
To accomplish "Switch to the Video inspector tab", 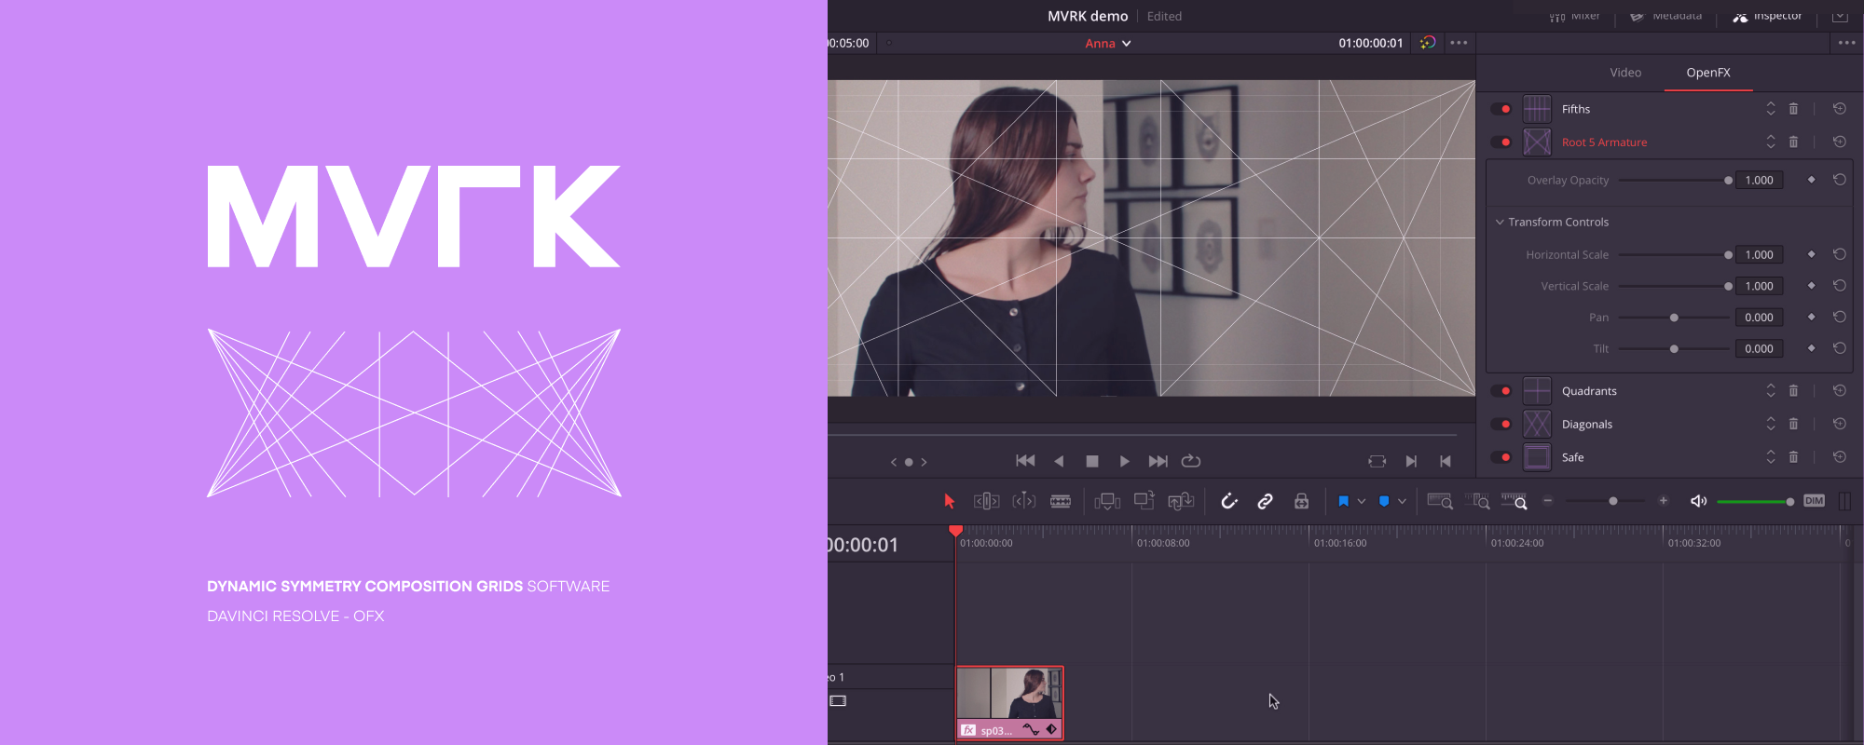I will click(1625, 73).
